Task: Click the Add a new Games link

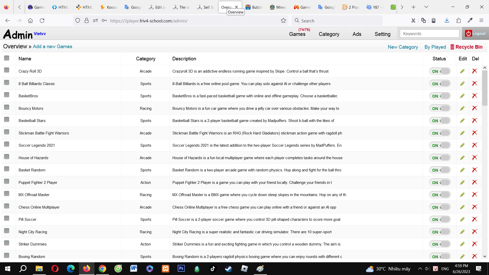Action: (52, 47)
